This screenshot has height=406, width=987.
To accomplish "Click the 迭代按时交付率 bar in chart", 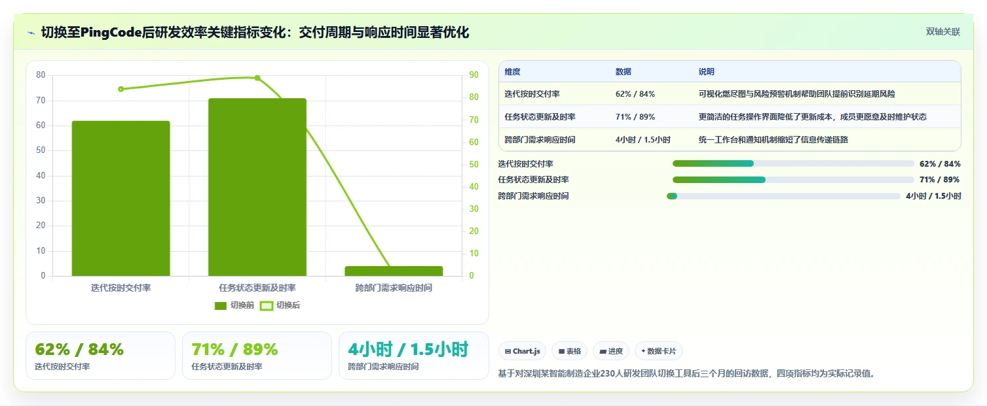I will [x=121, y=198].
